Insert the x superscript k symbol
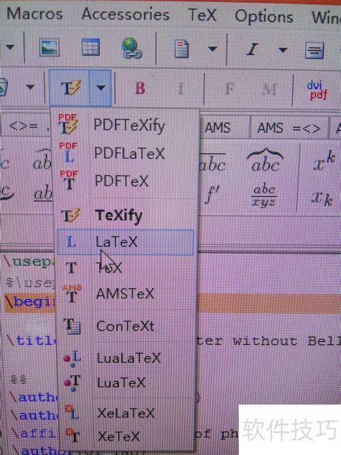Image resolution: width=341 pixels, height=455 pixels. [324, 162]
